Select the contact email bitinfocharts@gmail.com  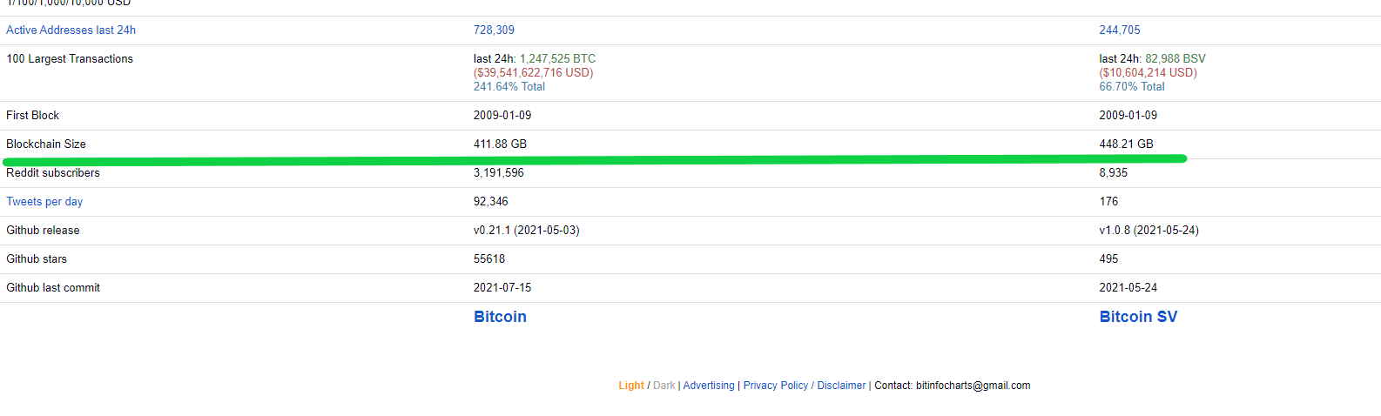click(x=973, y=386)
